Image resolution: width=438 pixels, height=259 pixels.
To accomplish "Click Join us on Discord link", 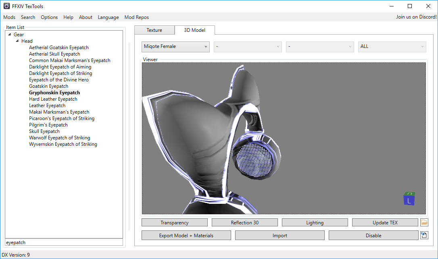I will tap(416, 17).
